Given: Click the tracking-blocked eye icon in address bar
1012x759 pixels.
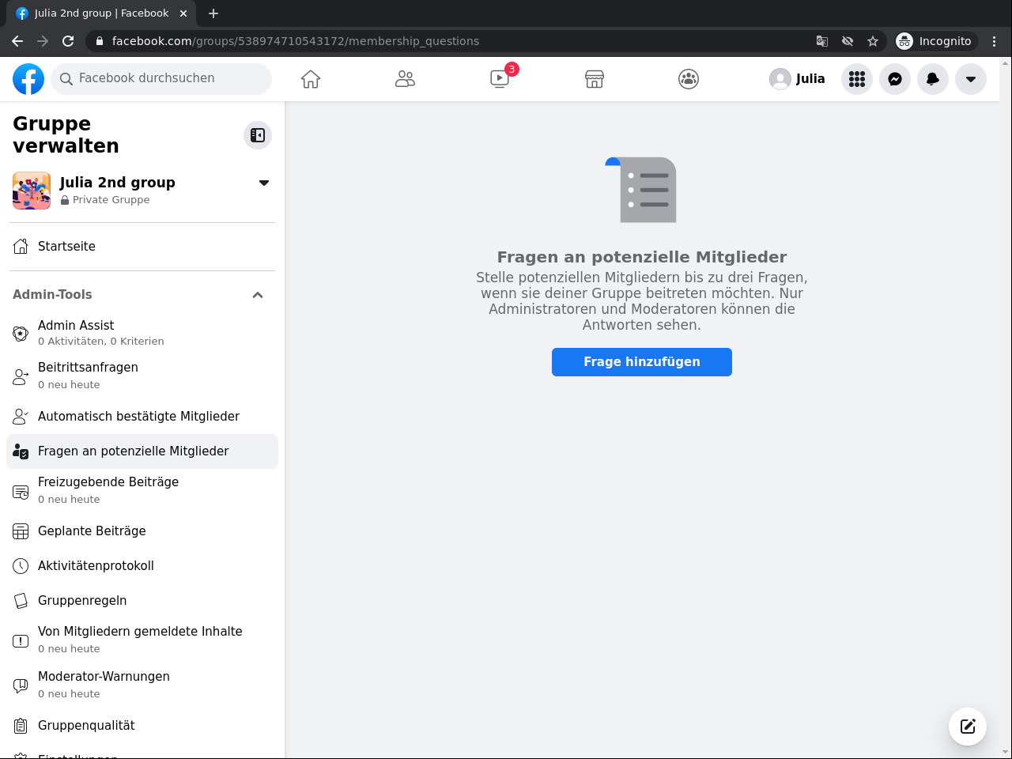Looking at the screenshot, I should [848, 41].
